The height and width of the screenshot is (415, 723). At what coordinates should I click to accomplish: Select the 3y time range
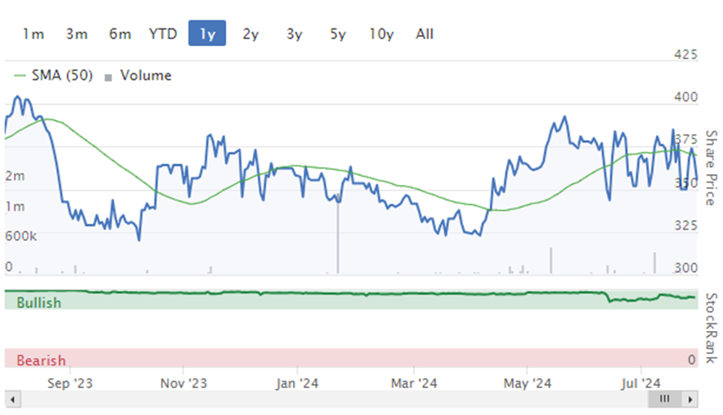[x=294, y=34]
